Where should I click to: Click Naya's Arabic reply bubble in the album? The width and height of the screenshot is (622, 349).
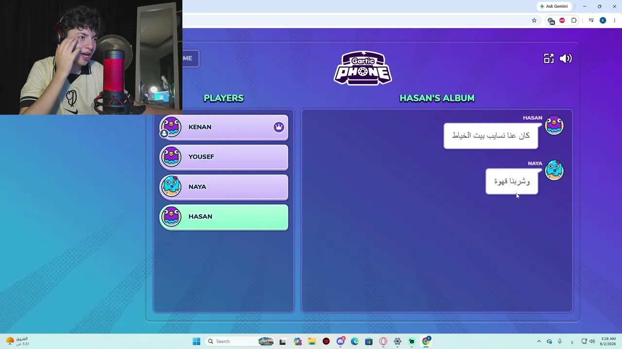click(x=512, y=181)
